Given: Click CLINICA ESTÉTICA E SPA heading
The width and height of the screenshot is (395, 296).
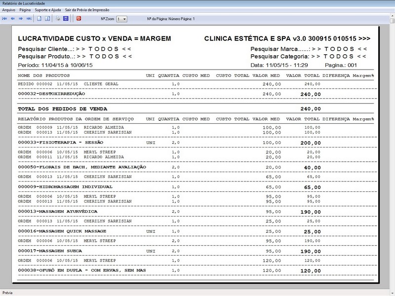Looking at the screenshot, I should pyautogui.click(x=287, y=38).
